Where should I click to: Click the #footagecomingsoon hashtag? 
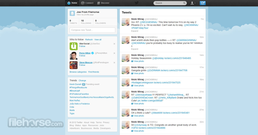tap(142, 82)
